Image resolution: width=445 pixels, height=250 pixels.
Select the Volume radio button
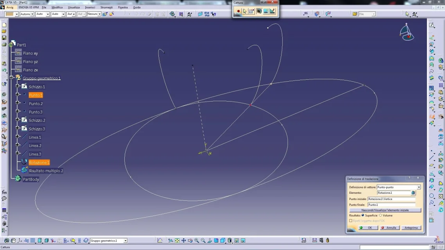click(x=380, y=215)
